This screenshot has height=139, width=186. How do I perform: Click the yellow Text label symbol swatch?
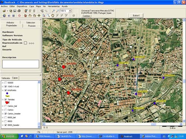pyautogui.click(x=7, y=96)
